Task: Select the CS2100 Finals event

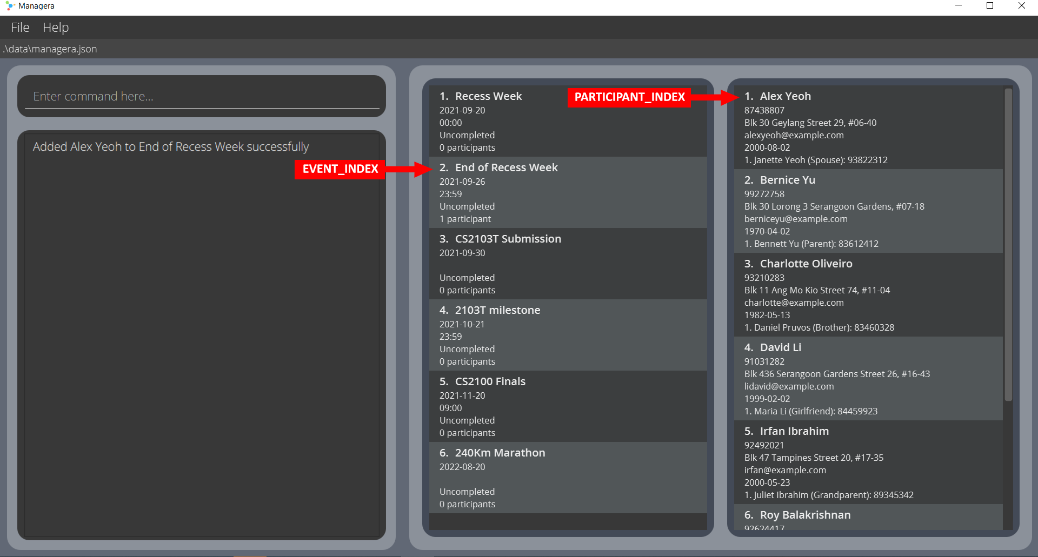Action: (x=568, y=406)
